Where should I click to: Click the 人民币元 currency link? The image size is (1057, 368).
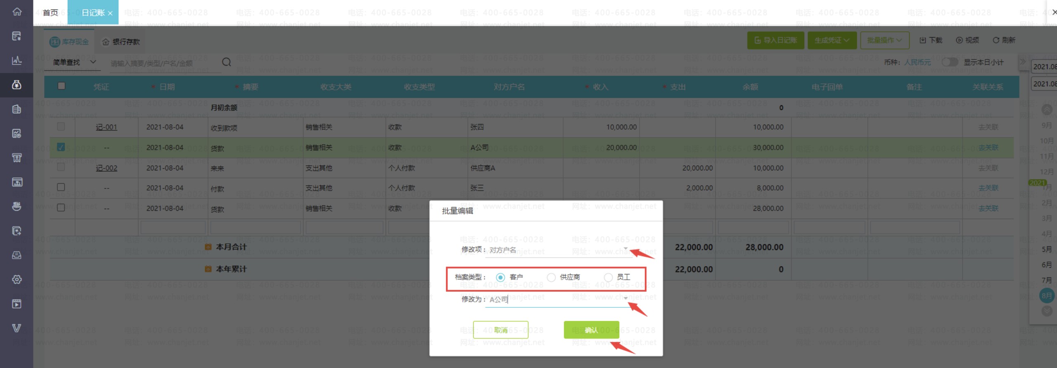(917, 62)
